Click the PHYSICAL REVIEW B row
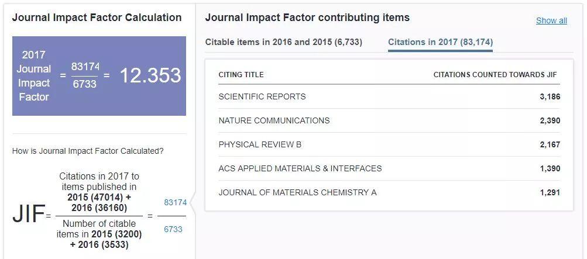 [260, 144]
